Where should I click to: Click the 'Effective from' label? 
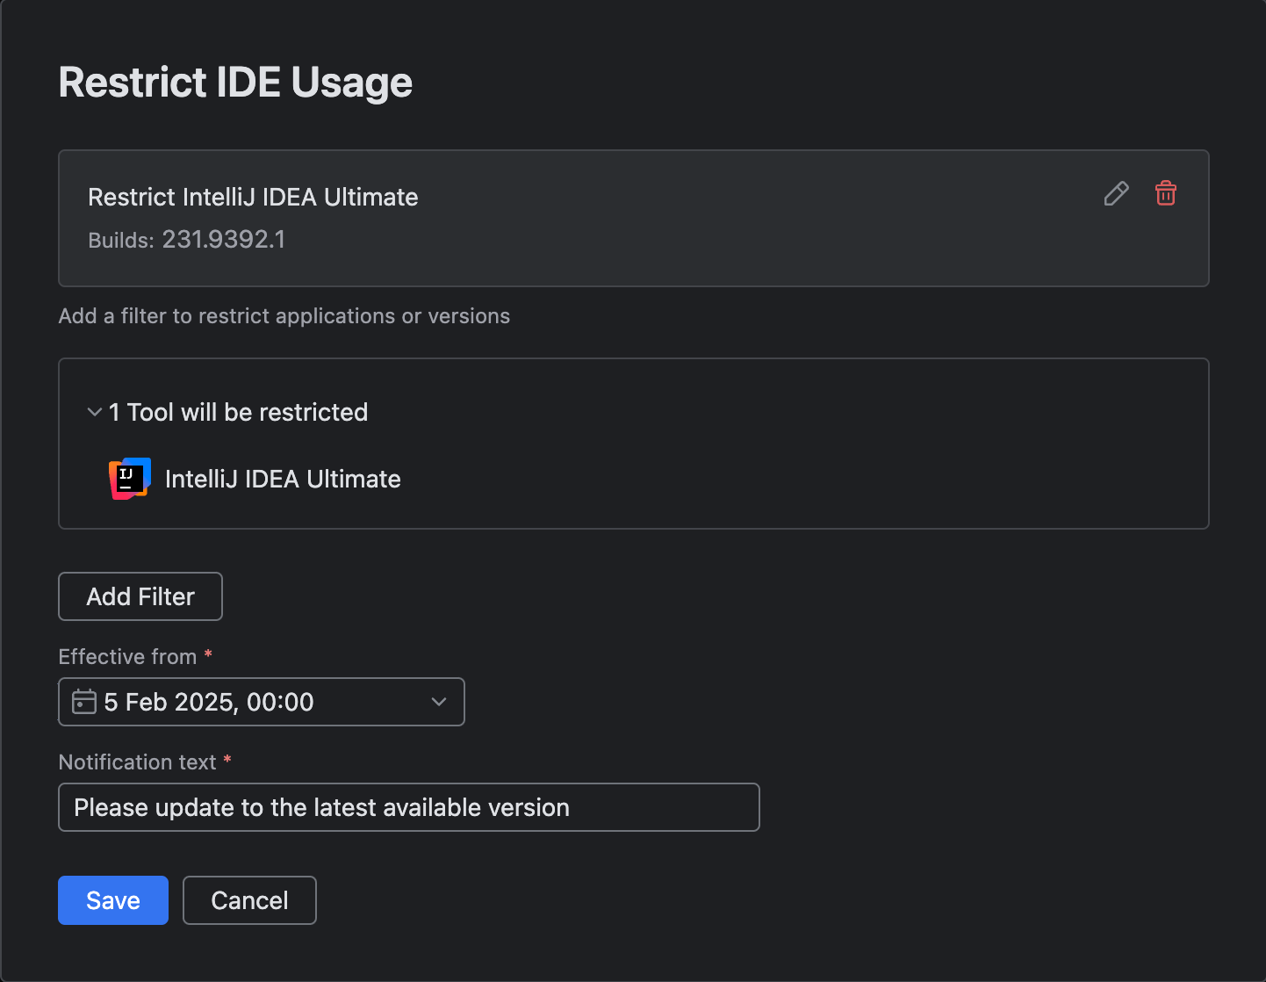(x=127, y=657)
